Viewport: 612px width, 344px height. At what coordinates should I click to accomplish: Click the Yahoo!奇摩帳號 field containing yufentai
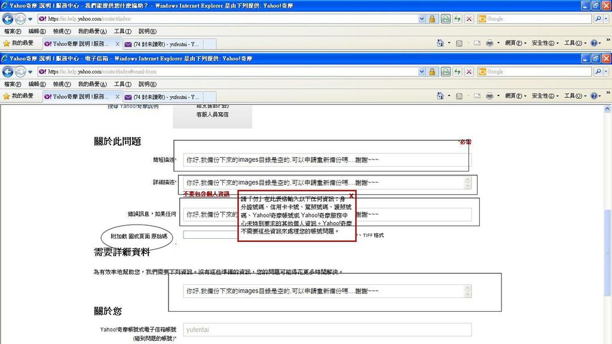tap(327, 330)
